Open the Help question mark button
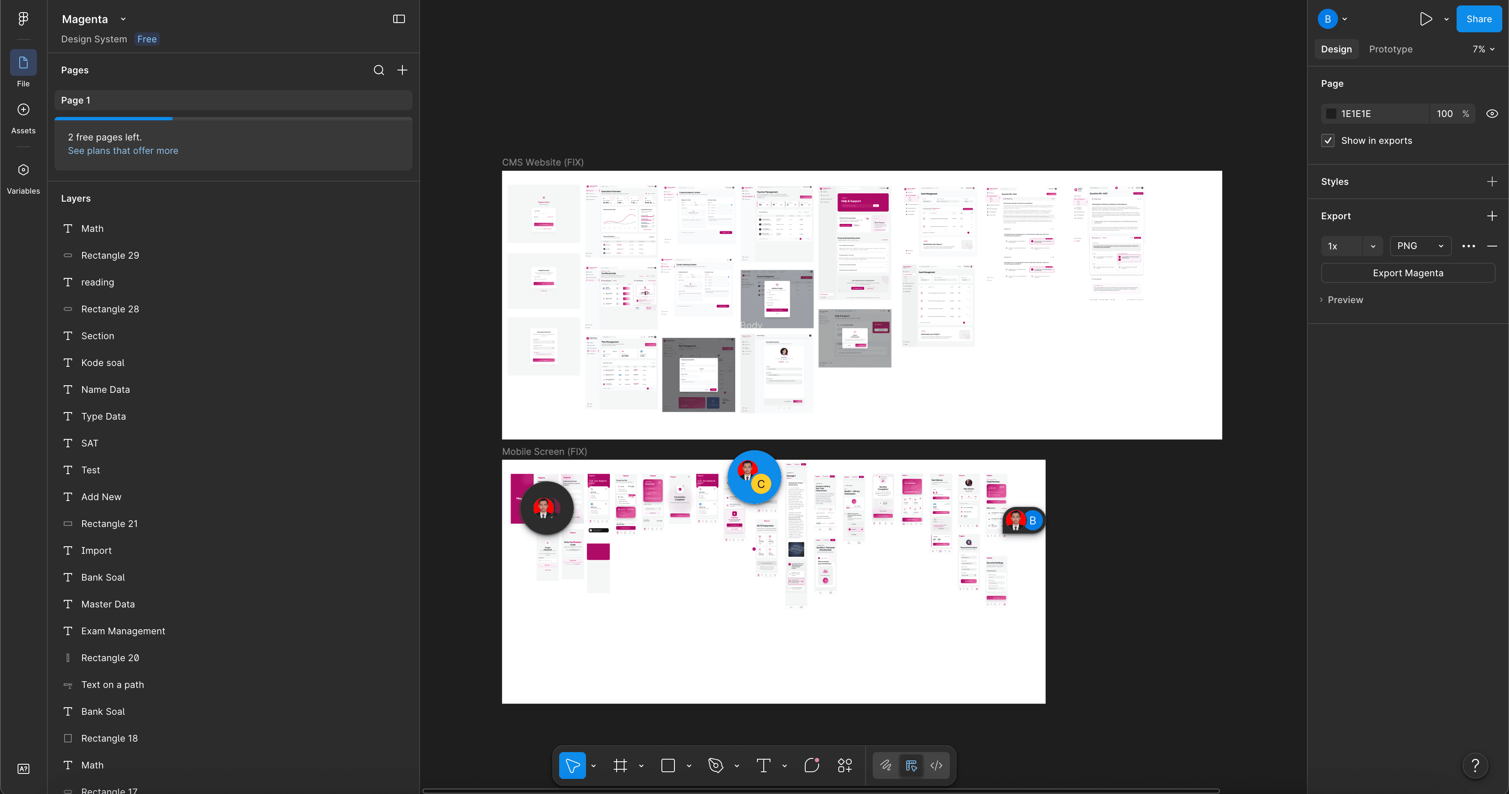 (x=1475, y=765)
